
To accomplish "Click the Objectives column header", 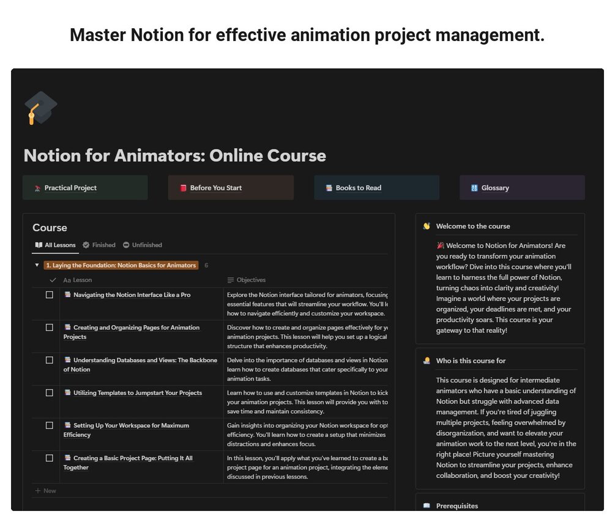I will pos(247,280).
